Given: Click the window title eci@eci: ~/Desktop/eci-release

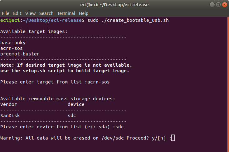Looking at the screenshot, I should coord(114,5).
